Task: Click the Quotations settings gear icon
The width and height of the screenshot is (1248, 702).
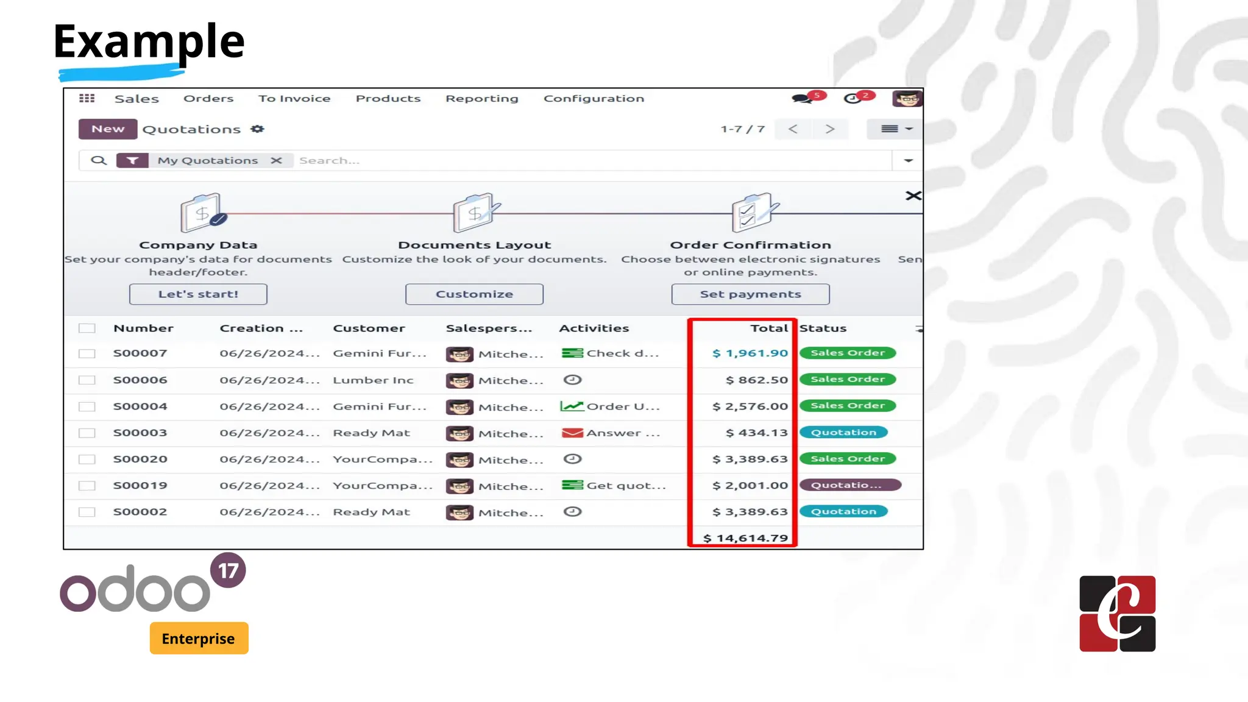Action: click(257, 129)
